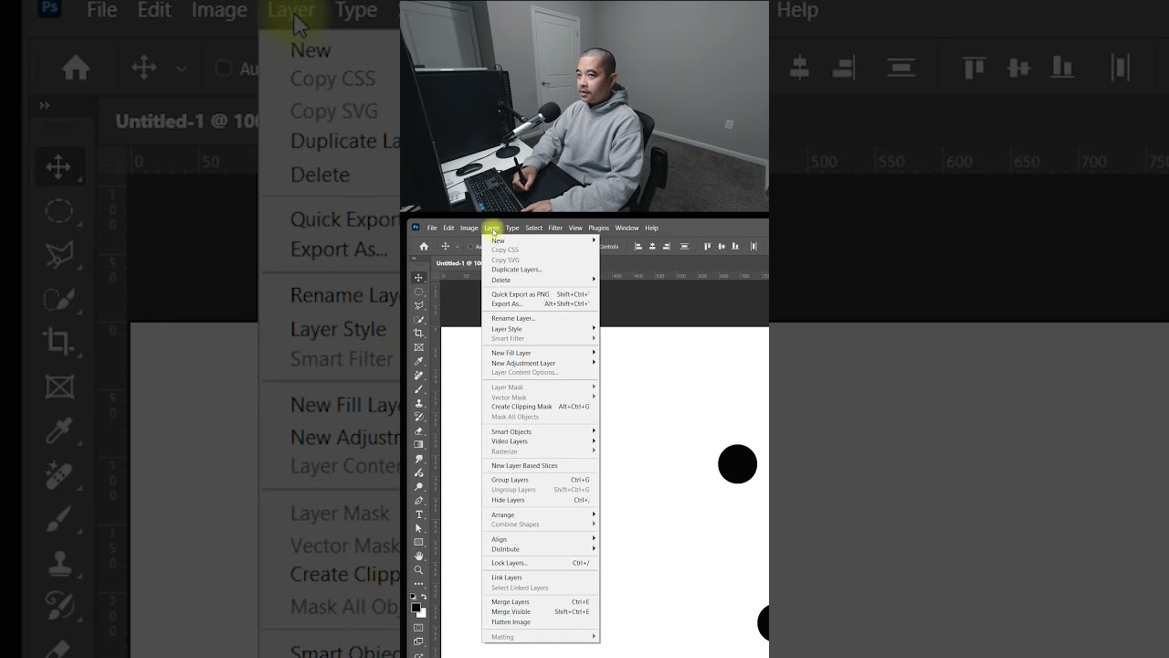Expand the Smart Objects submenu
This screenshot has height=658, width=1169.
pyautogui.click(x=594, y=431)
